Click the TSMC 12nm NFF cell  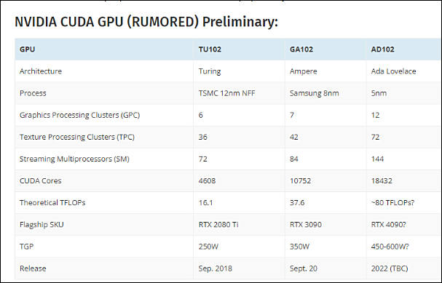tap(226, 93)
